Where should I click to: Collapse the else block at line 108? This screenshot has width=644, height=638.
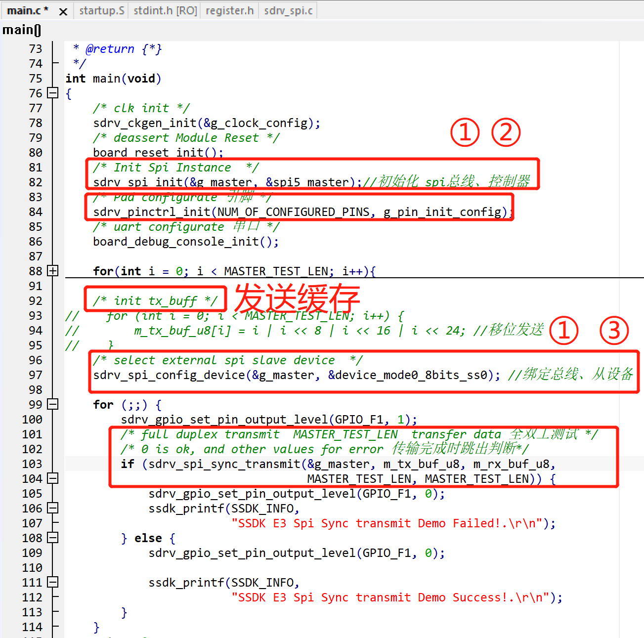pos(52,538)
